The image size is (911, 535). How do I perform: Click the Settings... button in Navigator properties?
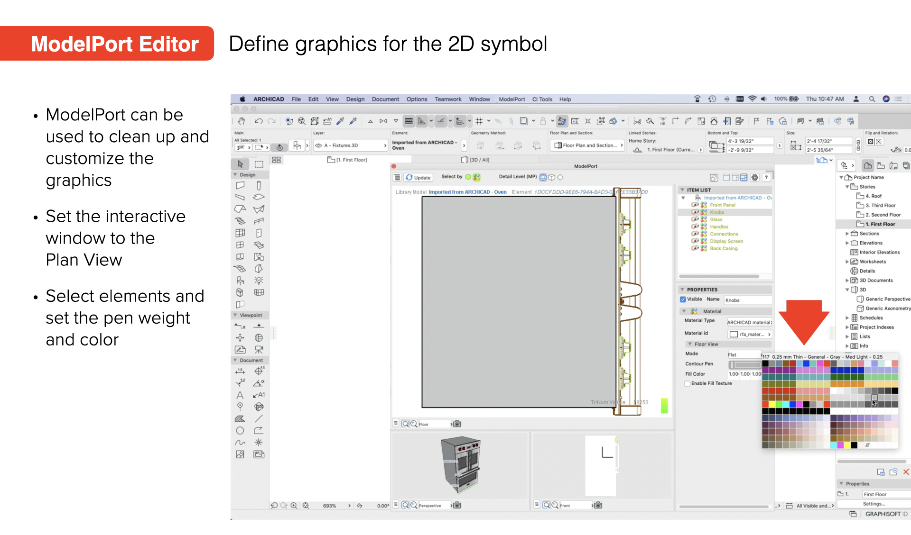tap(874, 504)
